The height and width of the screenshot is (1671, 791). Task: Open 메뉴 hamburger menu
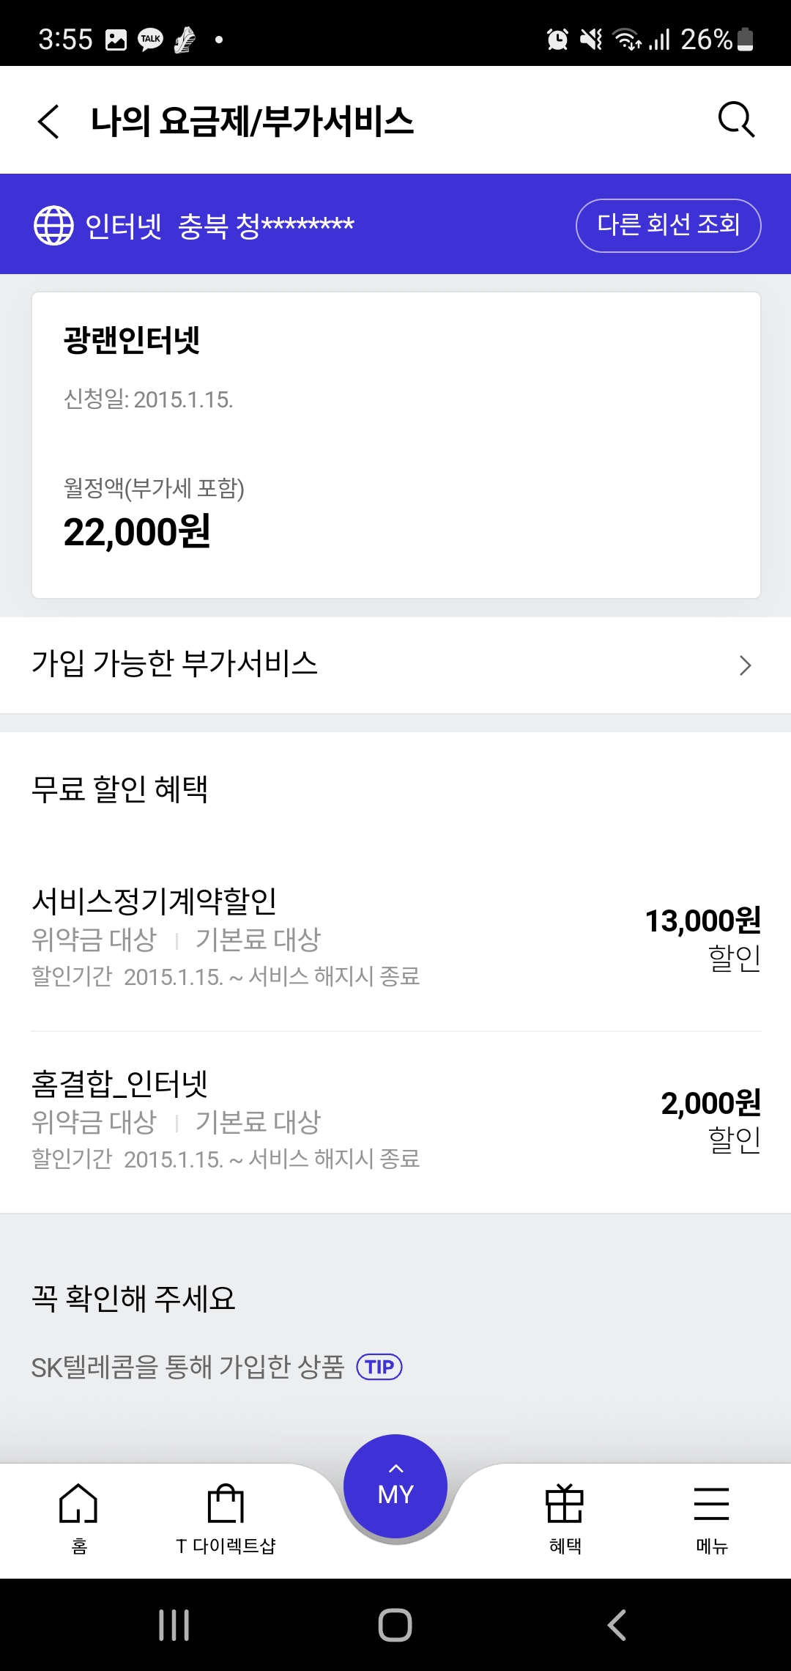point(711,1517)
